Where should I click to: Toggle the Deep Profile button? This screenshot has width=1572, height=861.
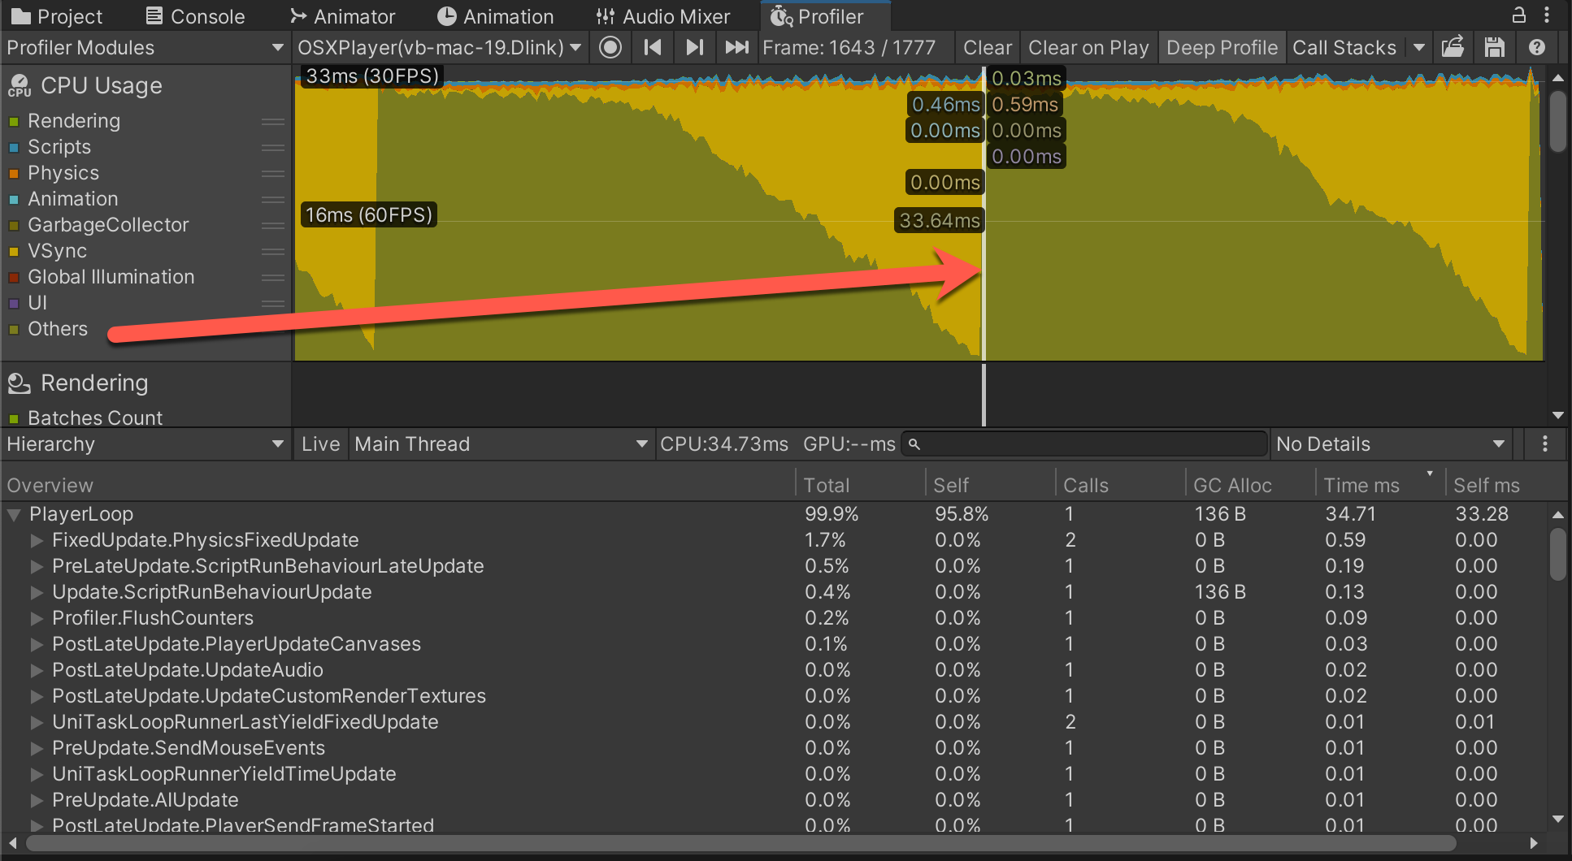[1222, 48]
